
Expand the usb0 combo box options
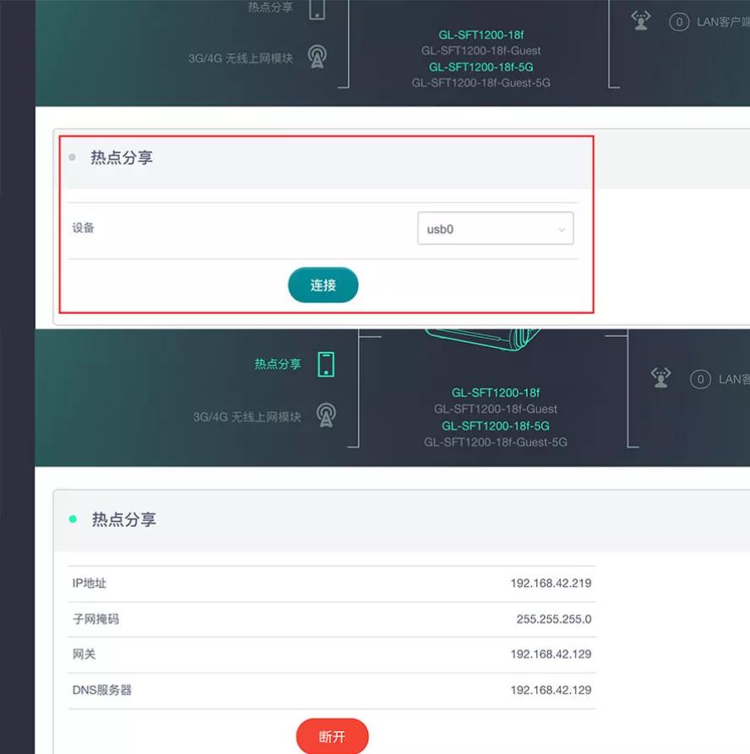tap(496, 228)
